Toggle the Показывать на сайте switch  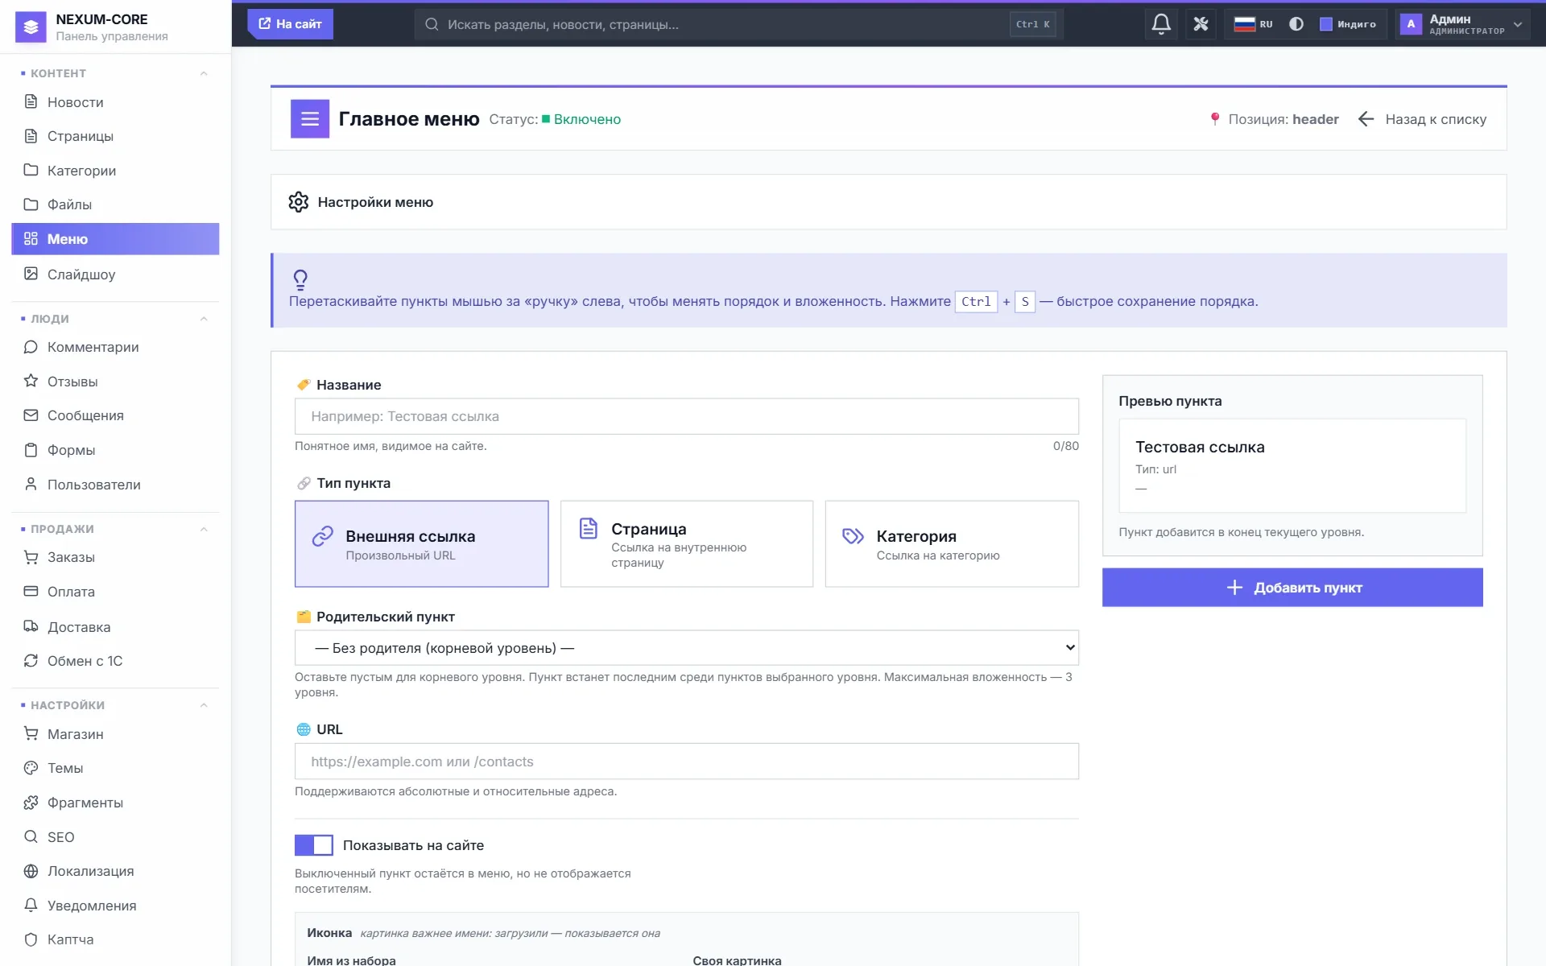(x=314, y=845)
